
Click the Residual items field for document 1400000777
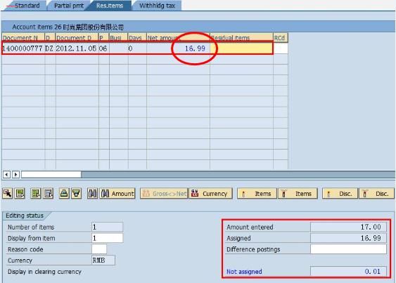pyautogui.click(x=241, y=48)
